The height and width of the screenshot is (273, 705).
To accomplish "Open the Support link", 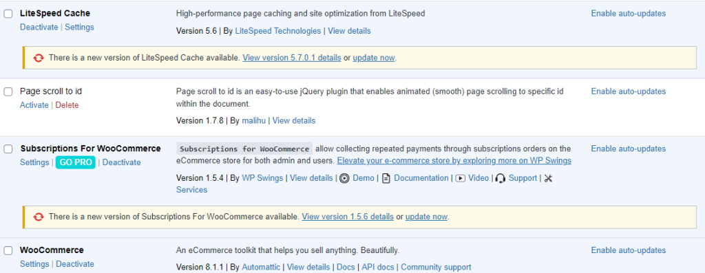I will point(523,178).
